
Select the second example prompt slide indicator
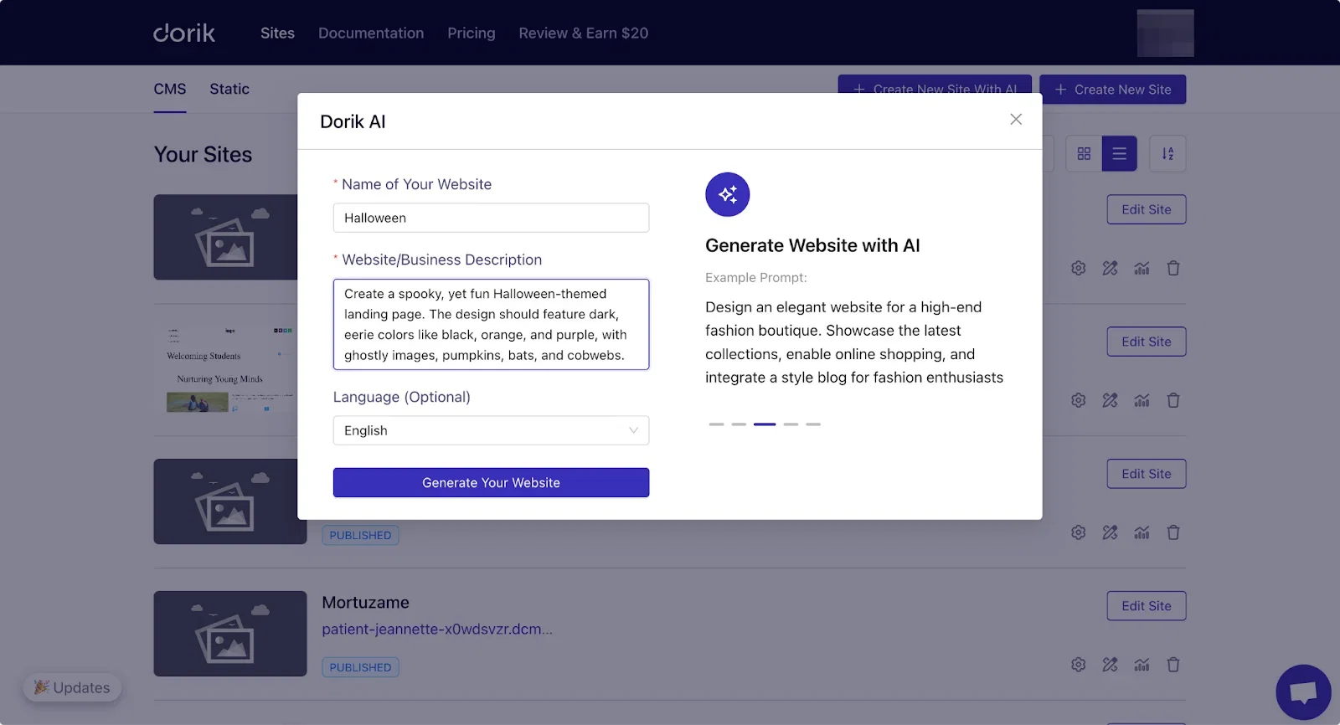[739, 424]
